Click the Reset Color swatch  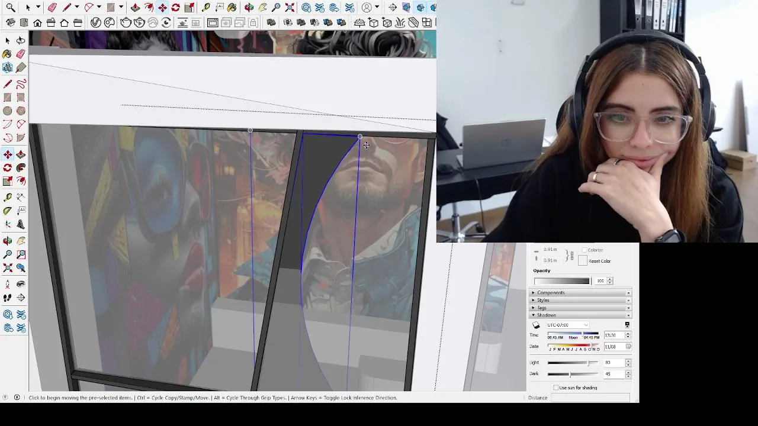(x=583, y=260)
